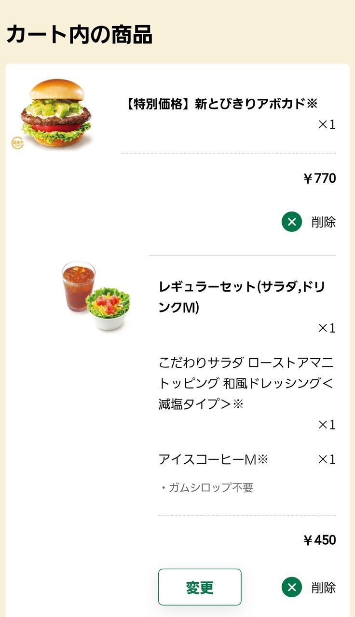Screen dimensions: 355x617
Task: Click the ×1 quantity of the avocado burger
Action: pos(327,124)
